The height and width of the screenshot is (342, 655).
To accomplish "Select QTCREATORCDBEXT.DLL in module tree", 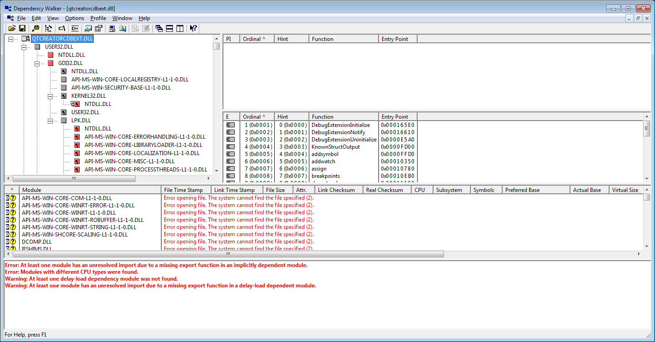I will tap(62, 39).
